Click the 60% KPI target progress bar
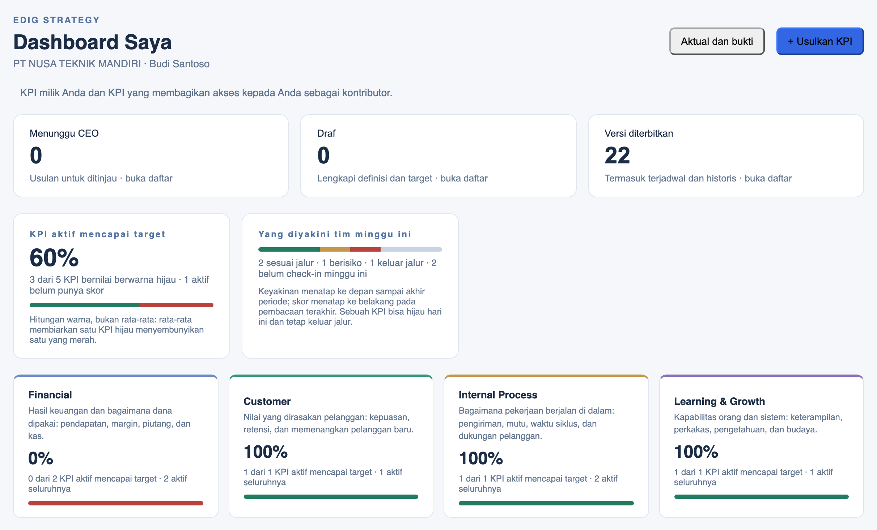 pos(122,305)
